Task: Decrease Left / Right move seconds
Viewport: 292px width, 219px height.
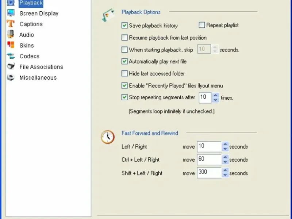Action: (225, 149)
